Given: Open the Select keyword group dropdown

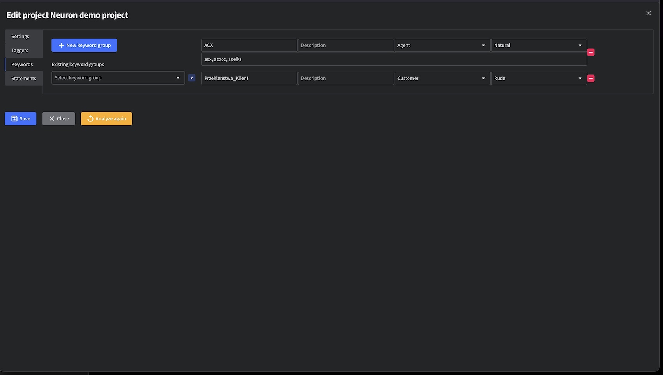Looking at the screenshot, I should click(118, 78).
